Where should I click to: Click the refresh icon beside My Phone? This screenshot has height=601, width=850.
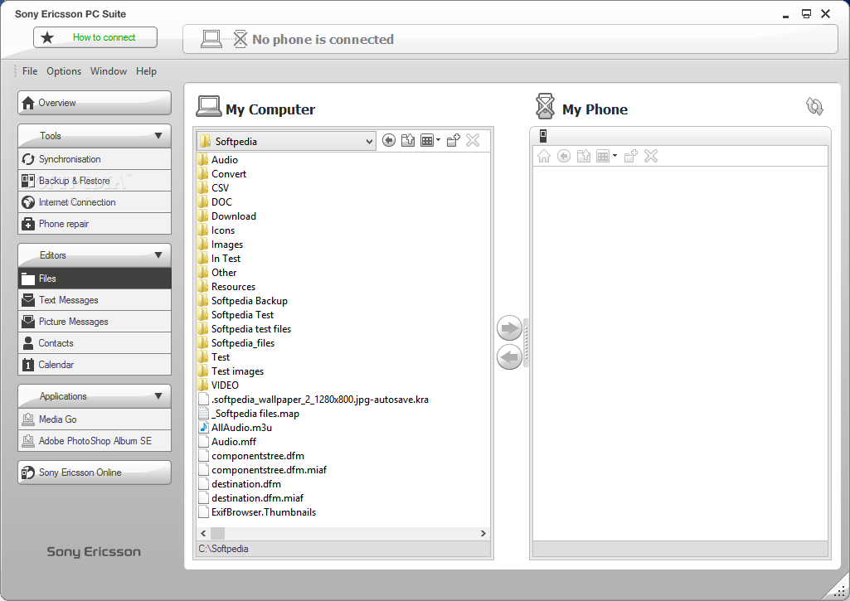(814, 106)
